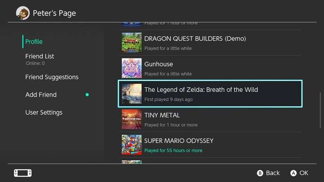This screenshot has height=182, width=324.
Task: Click Zelda Breath of the Wild thumbnail
Action: click(131, 94)
